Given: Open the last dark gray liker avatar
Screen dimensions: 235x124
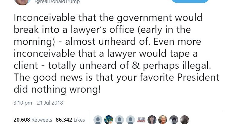Looking at the screenshot, I should (x=185, y=120).
